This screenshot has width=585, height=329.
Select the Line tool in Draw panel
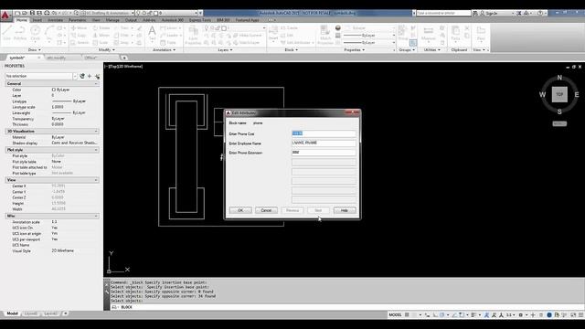point(6,33)
